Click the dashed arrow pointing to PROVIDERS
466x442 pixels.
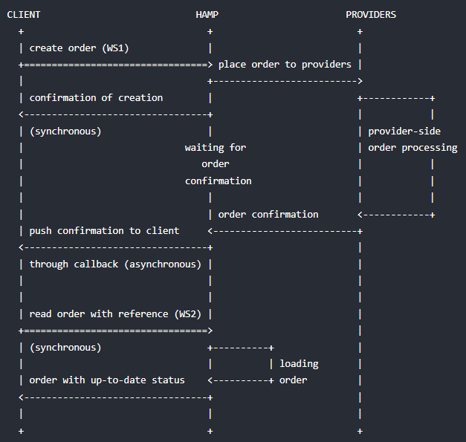click(285, 81)
